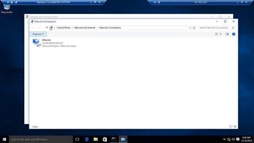This screenshot has height=143, width=254.
Task: Click the volume speaker tray icon
Action: 233,139
